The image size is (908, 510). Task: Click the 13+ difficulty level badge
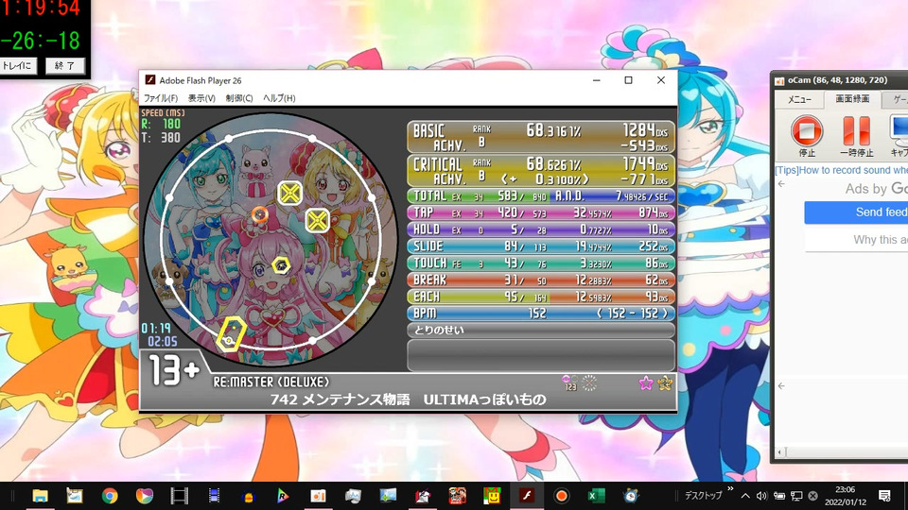click(174, 370)
